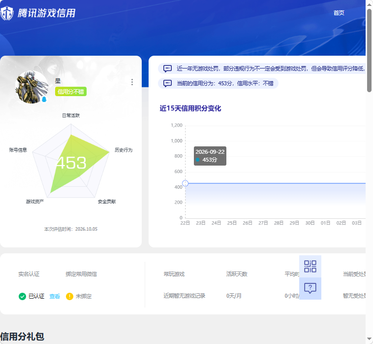Click the chat bubble icon beside 近一年无游戏处罚

coord(167,69)
